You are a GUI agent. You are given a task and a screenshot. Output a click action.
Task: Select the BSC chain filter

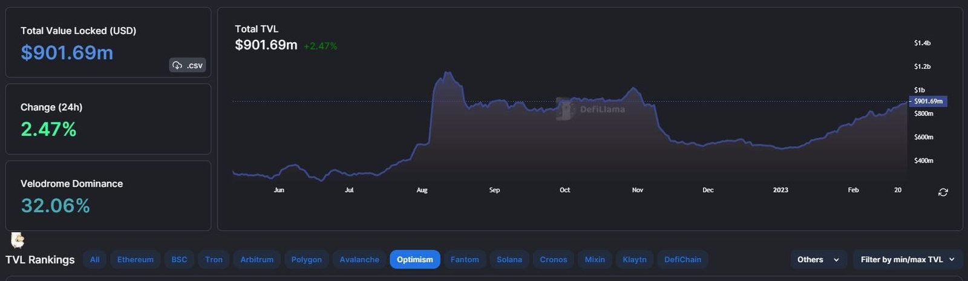click(179, 259)
